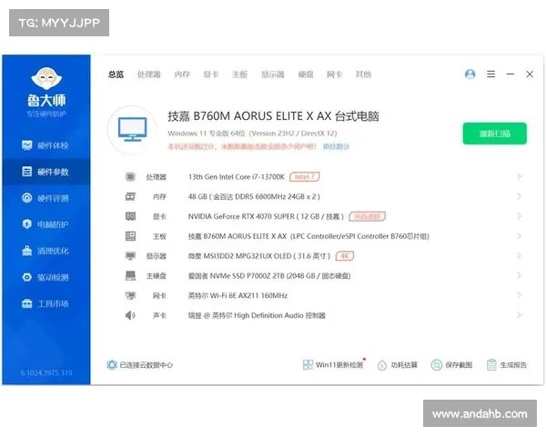Switch to the 处理器 tab
The width and height of the screenshot is (546, 436).
pos(149,74)
